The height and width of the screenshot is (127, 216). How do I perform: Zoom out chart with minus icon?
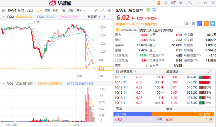point(110,17)
